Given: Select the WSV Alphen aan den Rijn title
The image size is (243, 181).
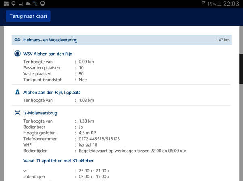Looking at the screenshot, I should (x=53, y=54).
